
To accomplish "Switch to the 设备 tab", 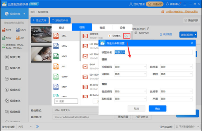I will tap(122, 27).
